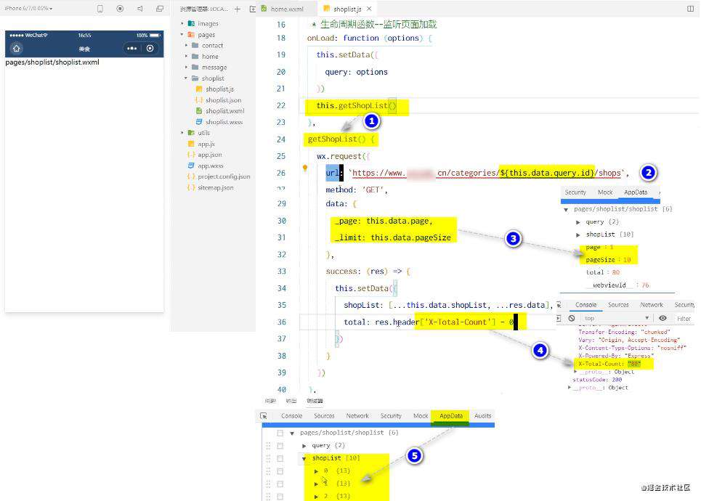Open shoplist.js in the file tree
This screenshot has height=501, width=701.
tap(219, 89)
